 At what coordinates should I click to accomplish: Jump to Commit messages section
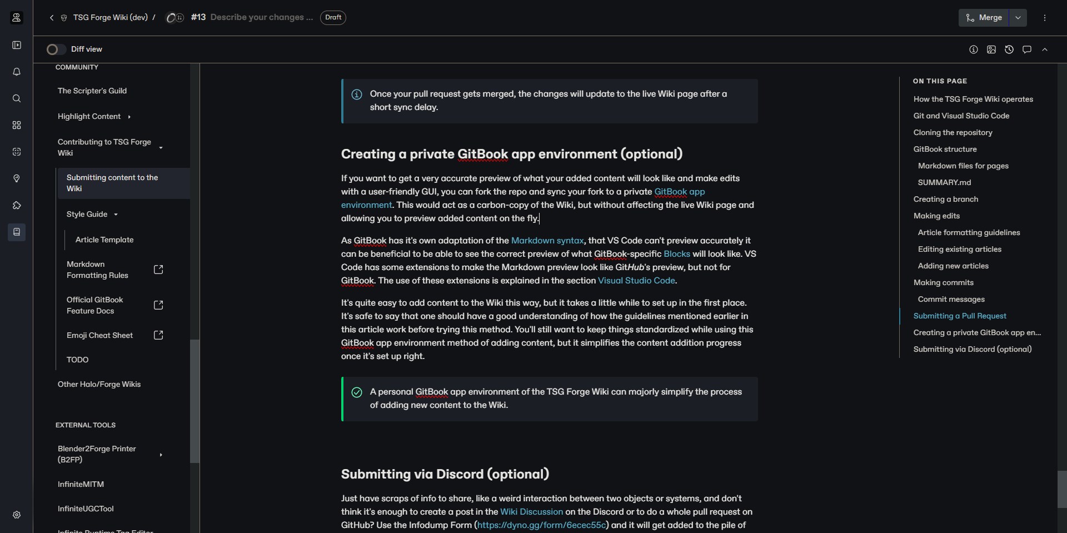point(951,300)
